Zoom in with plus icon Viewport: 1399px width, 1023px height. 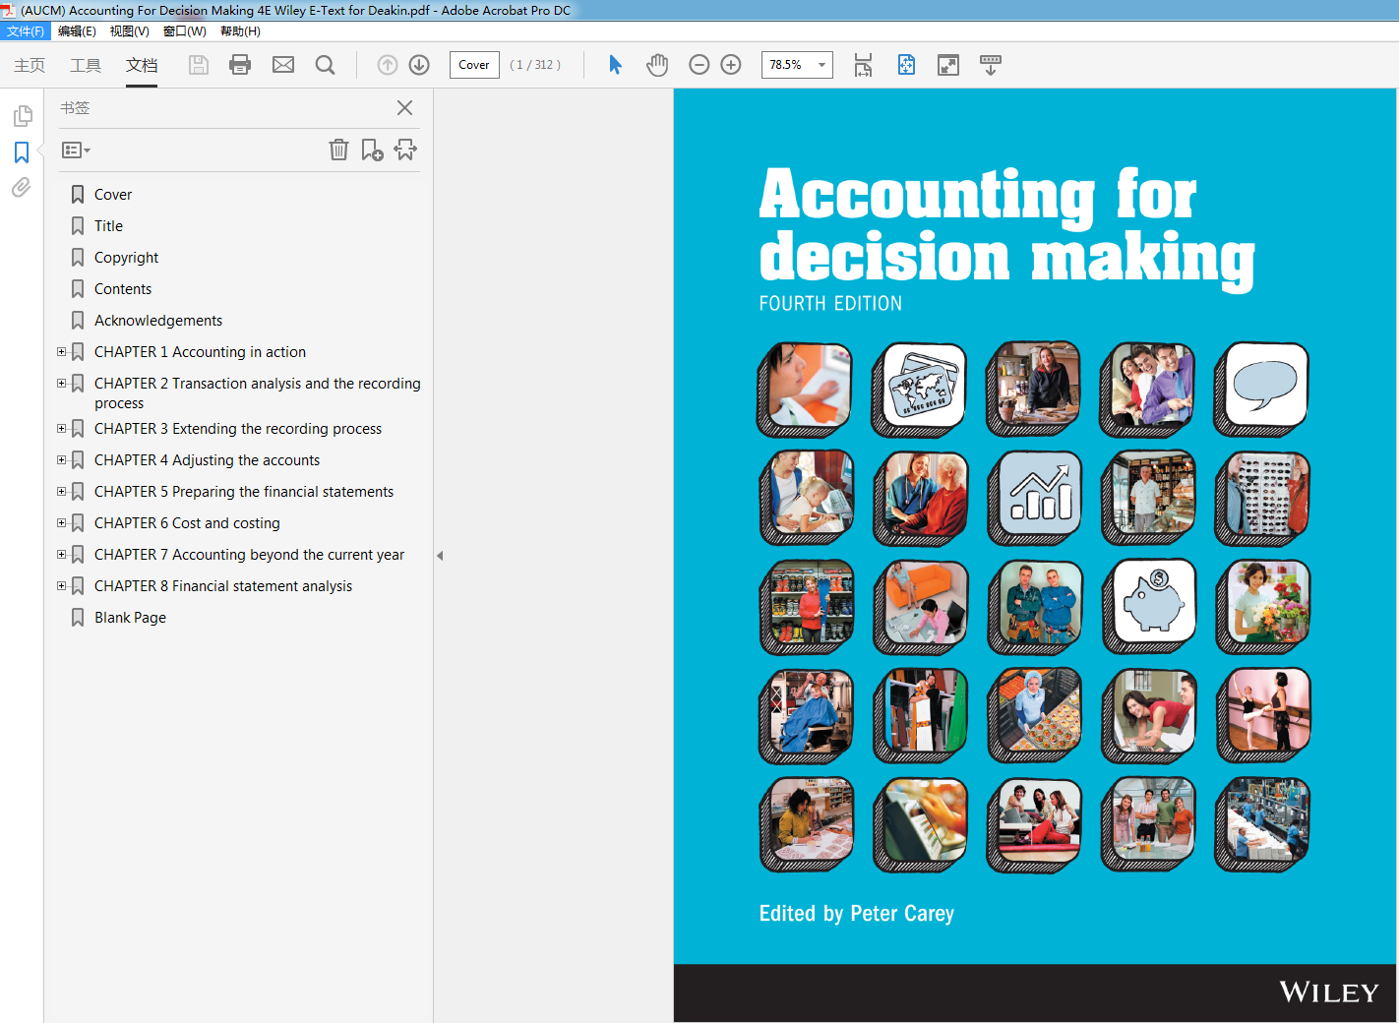point(731,65)
